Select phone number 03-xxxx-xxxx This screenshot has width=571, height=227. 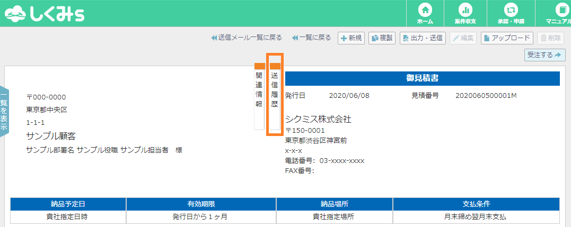341,160
